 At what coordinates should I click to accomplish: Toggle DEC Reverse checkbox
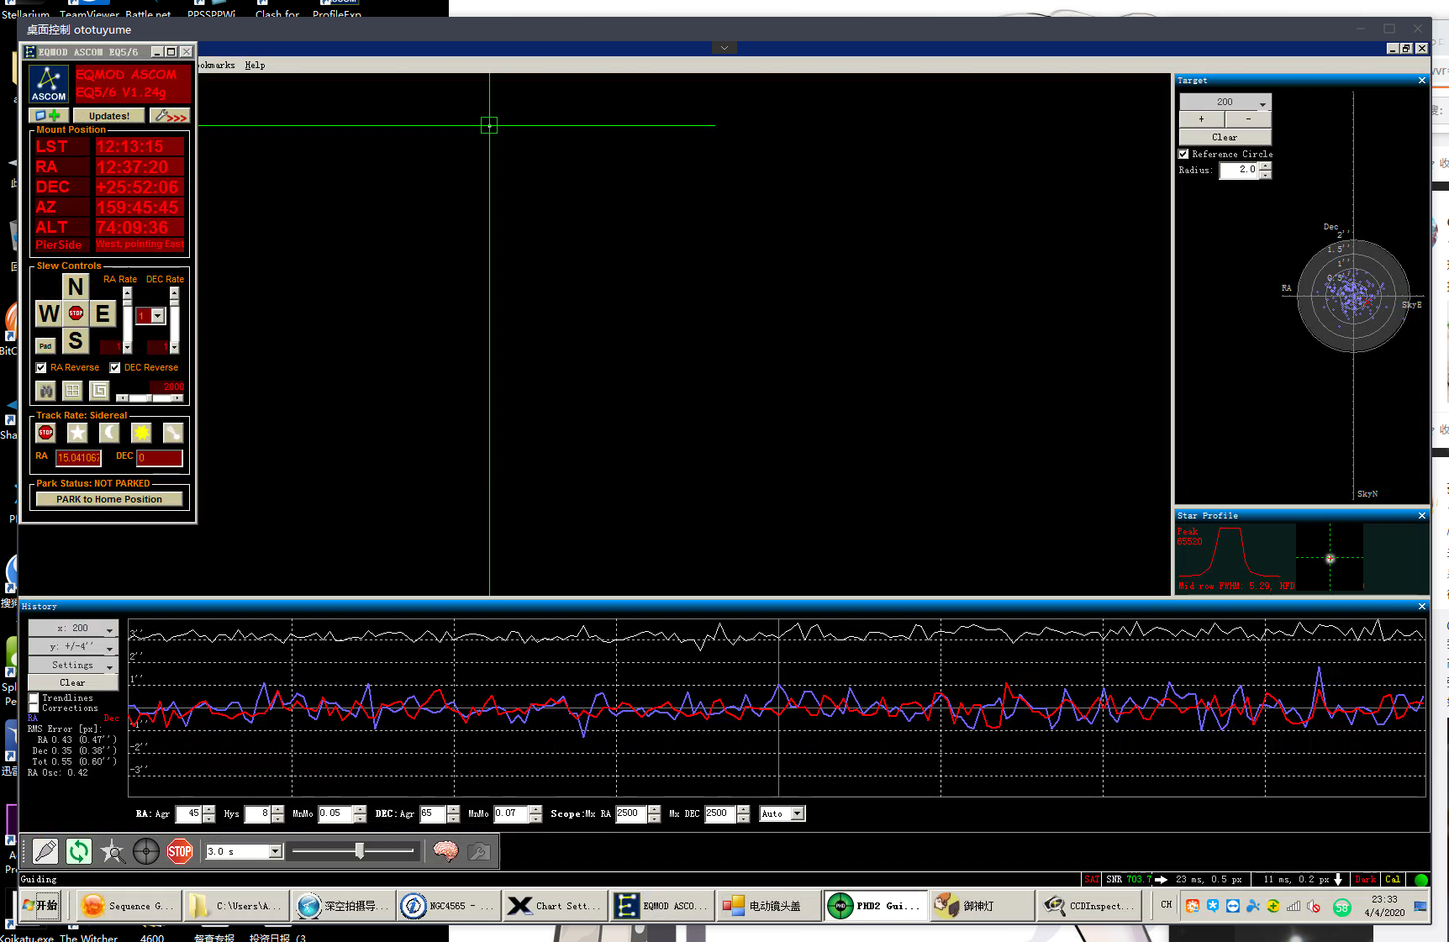(x=115, y=367)
